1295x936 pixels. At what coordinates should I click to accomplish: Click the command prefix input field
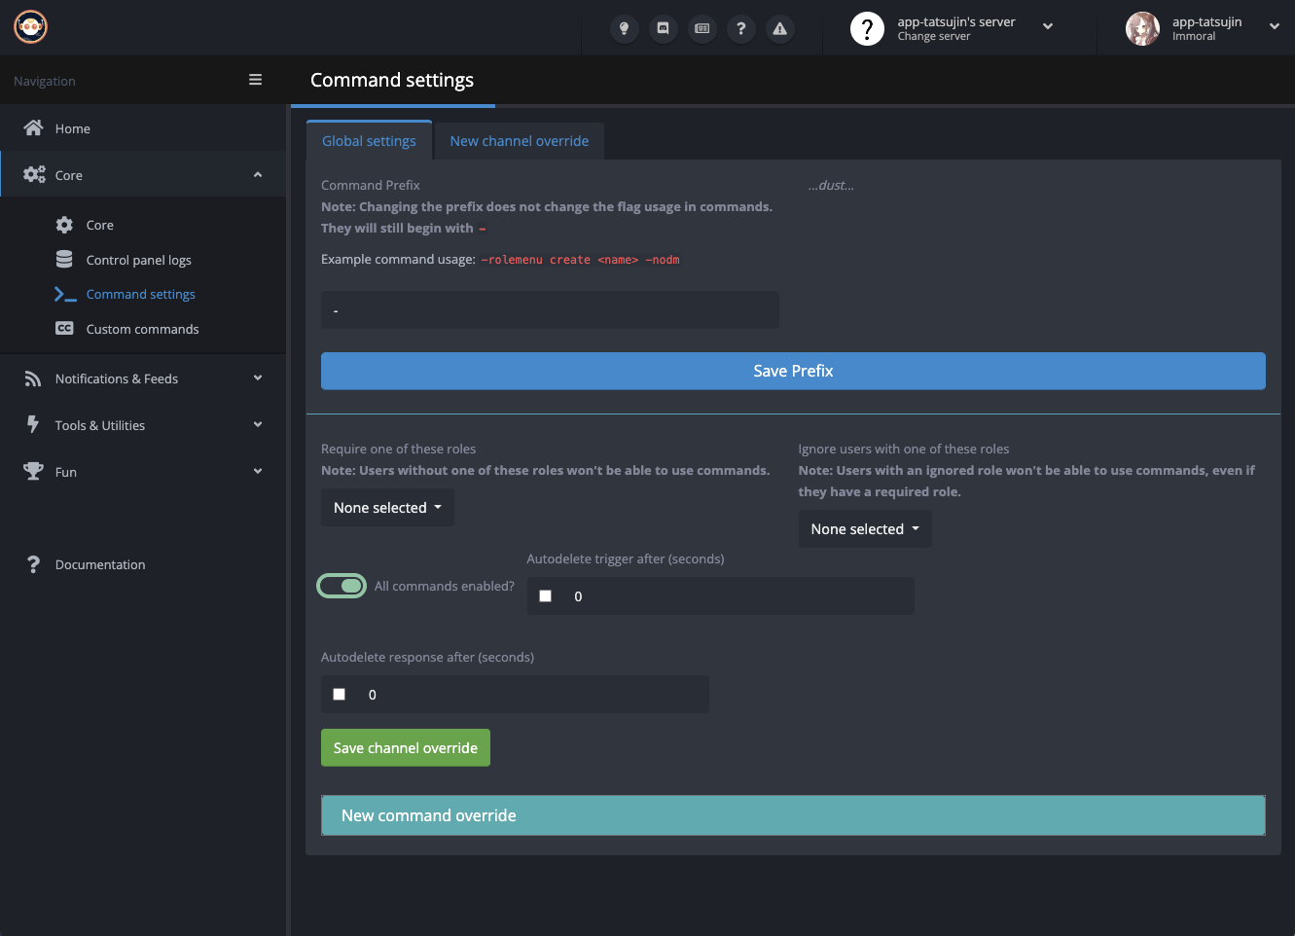pos(550,310)
